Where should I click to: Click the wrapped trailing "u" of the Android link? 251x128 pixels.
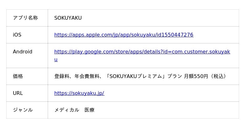click(x=56, y=60)
